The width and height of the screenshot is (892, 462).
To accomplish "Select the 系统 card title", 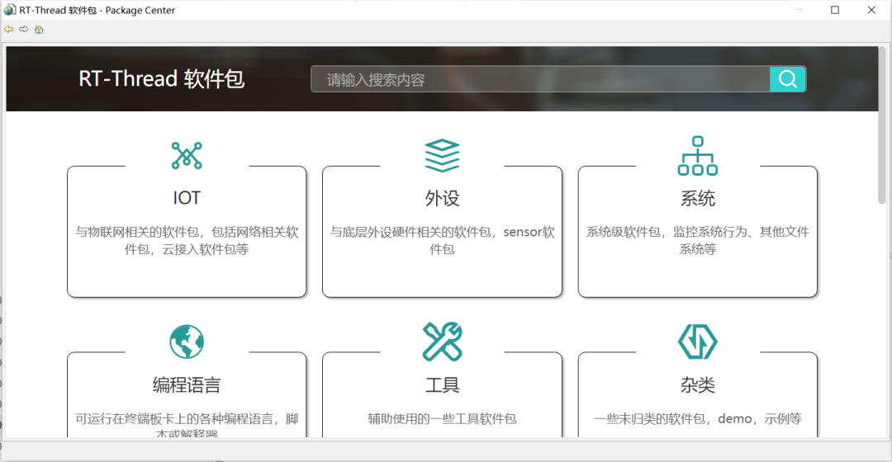I will pyautogui.click(x=697, y=198).
